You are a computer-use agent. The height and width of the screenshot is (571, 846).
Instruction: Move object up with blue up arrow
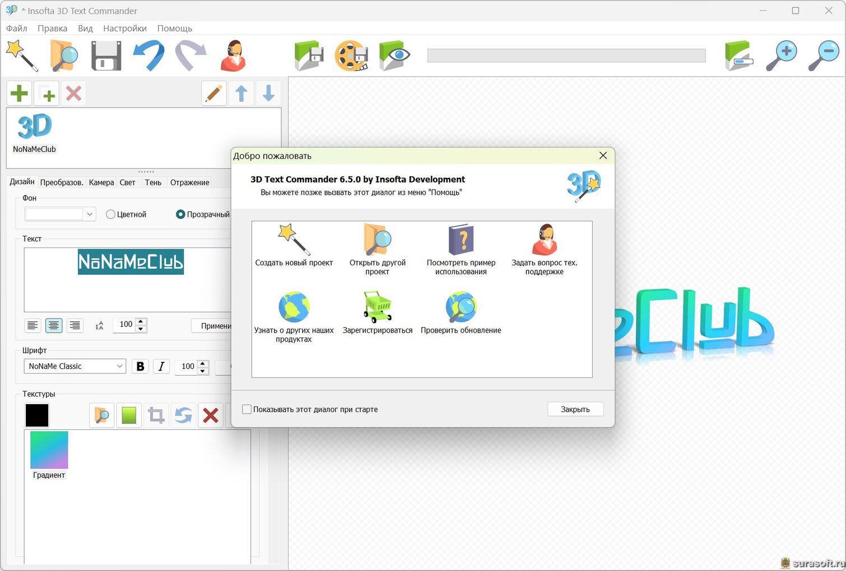coord(241,93)
